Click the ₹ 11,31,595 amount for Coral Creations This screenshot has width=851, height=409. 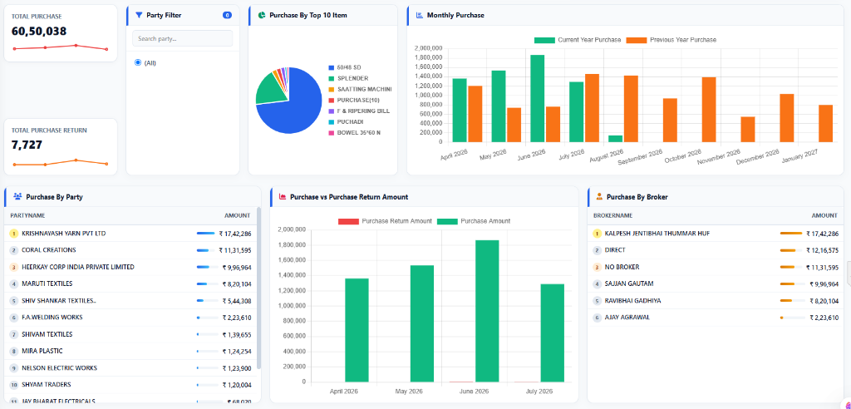[235, 251]
